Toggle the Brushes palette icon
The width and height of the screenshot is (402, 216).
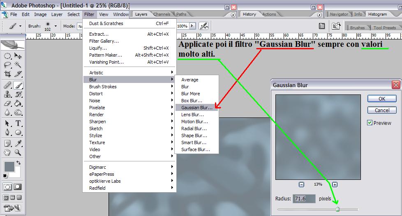322,26
